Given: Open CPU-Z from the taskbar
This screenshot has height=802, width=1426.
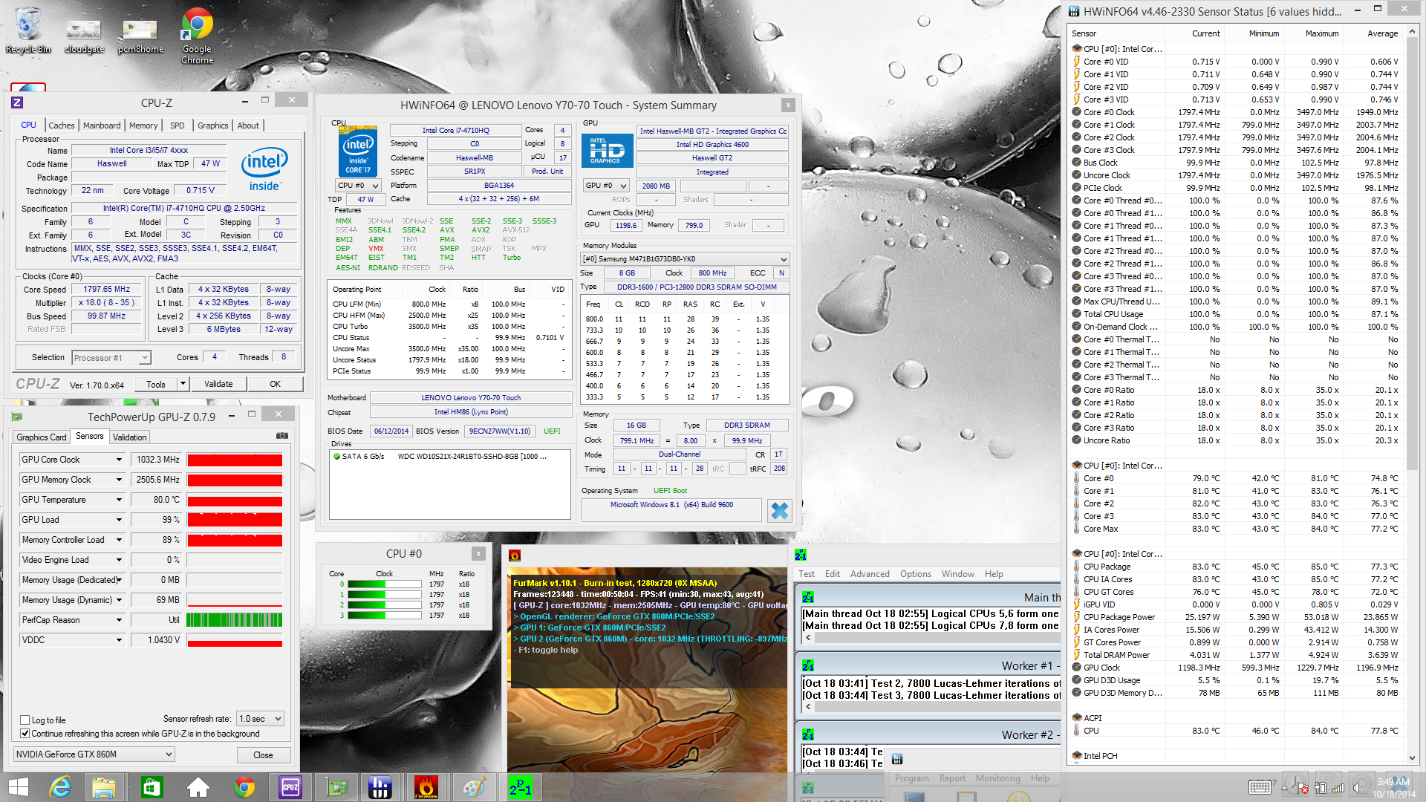Looking at the screenshot, I should pyautogui.click(x=290, y=786).
